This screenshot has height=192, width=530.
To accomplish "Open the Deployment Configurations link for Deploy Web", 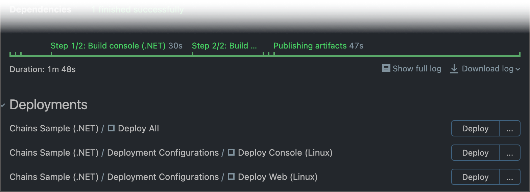I will click(x=163, y=177).
